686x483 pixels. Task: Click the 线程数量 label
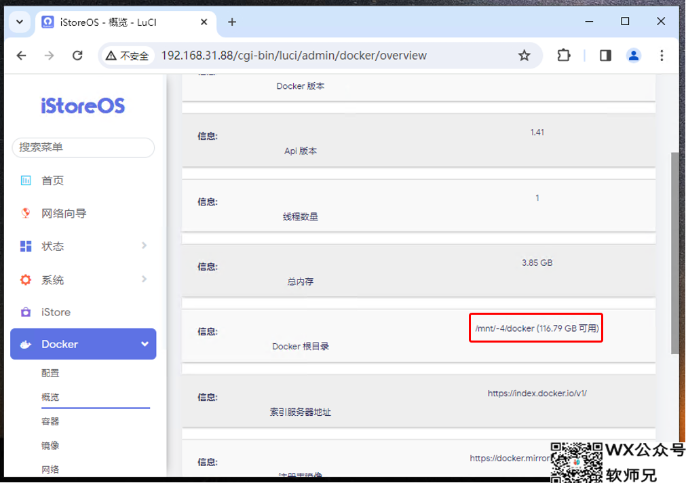click(300, 216)
